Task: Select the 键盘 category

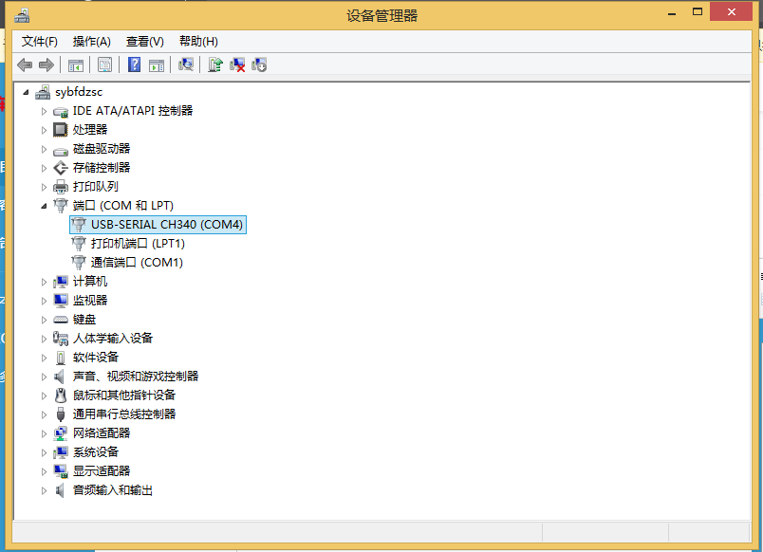Action: pos(84,320)
